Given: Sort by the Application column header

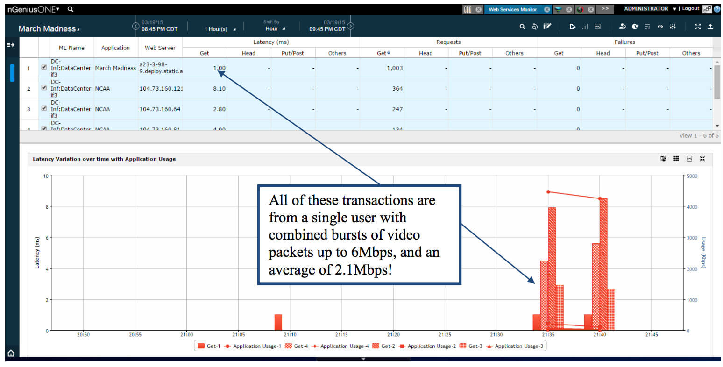Looking at the screenshot, I should point(115,48).
